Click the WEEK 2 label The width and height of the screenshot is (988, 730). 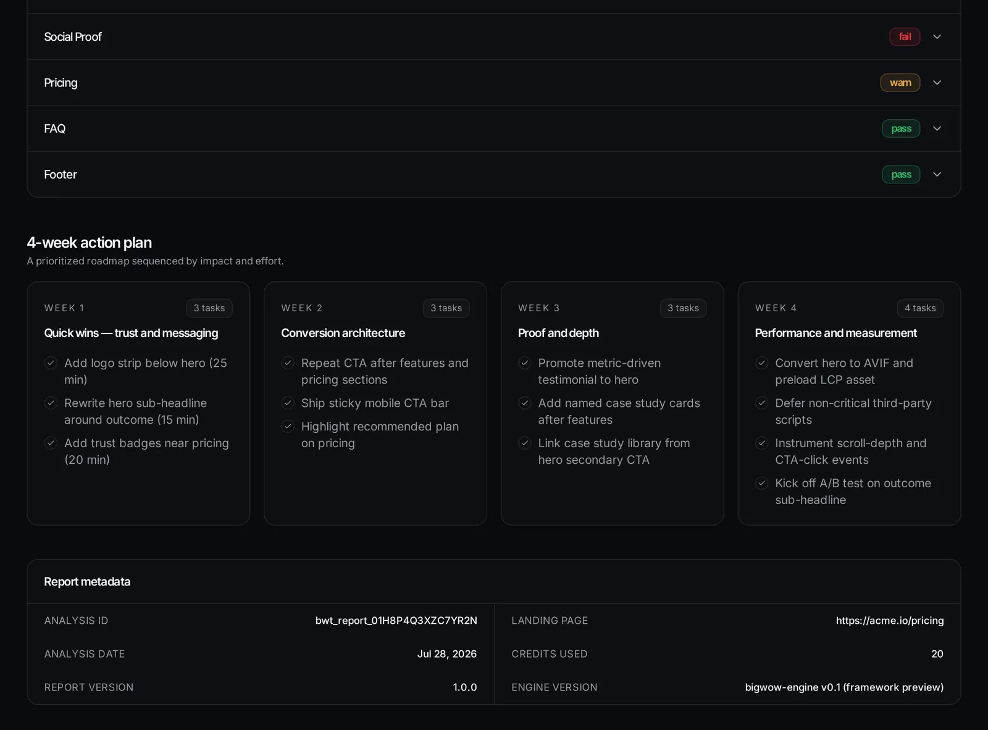pos(301,308)
